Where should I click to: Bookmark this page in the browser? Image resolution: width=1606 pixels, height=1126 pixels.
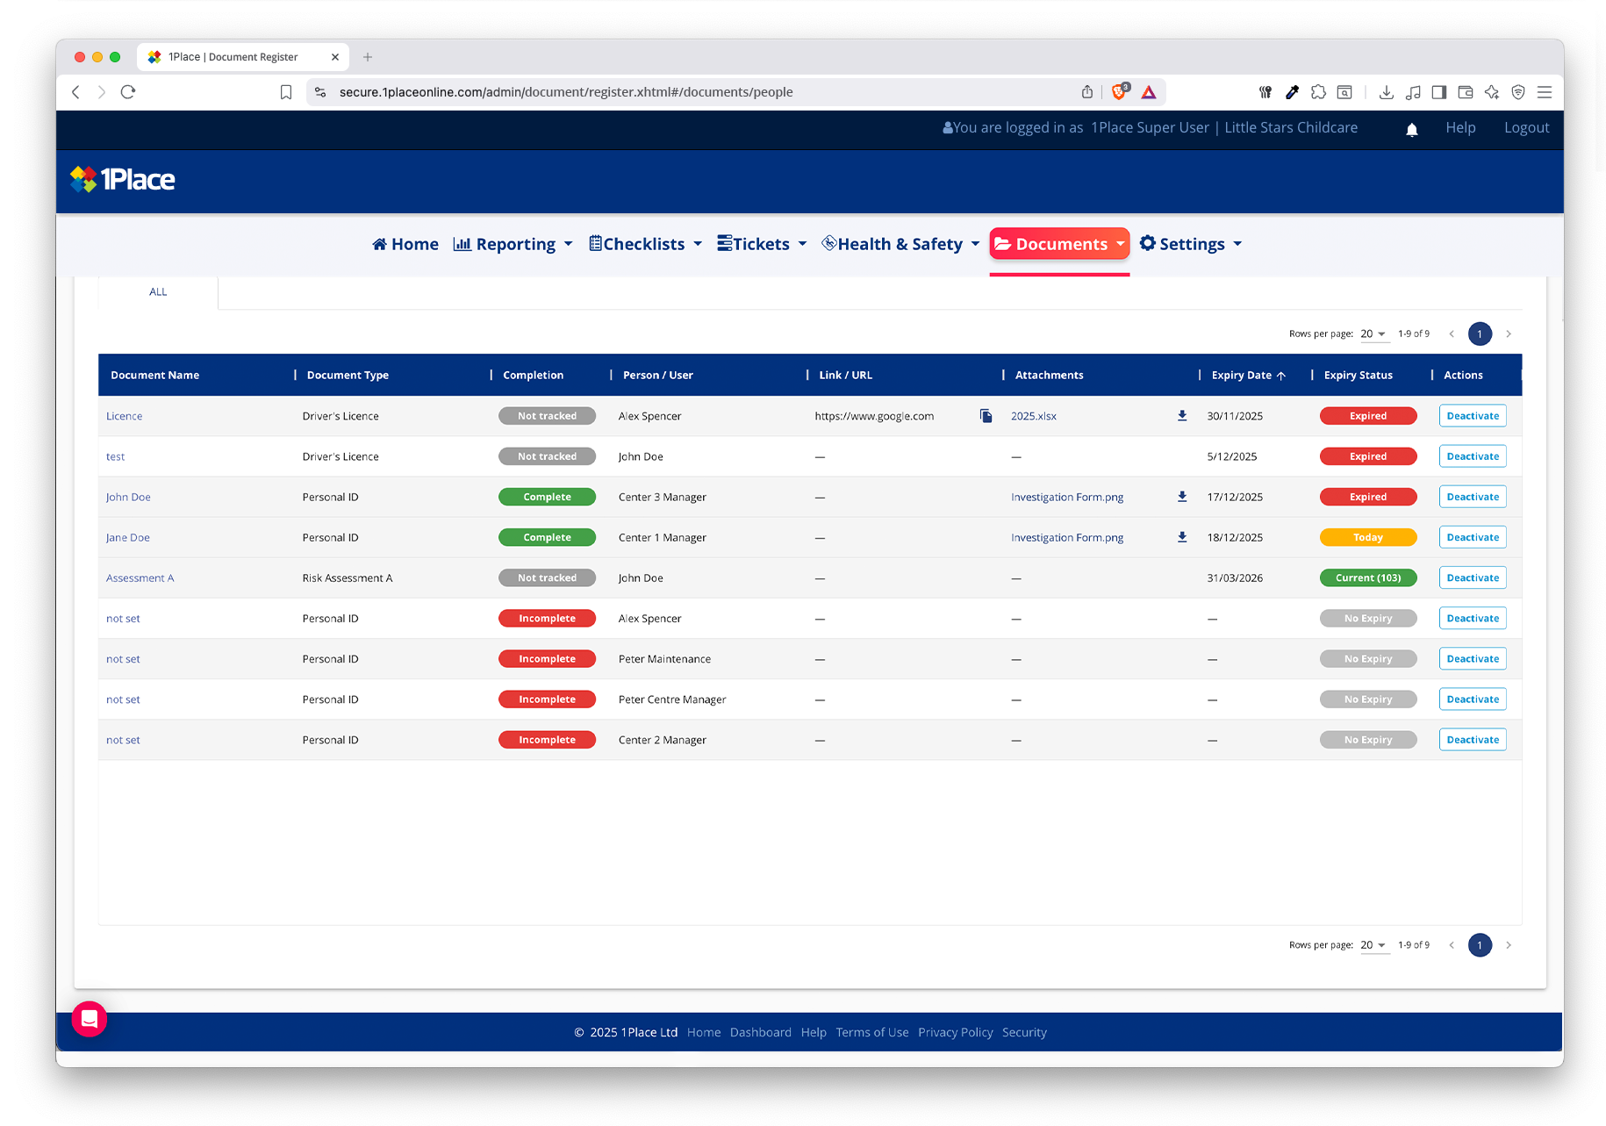[286, 92]
